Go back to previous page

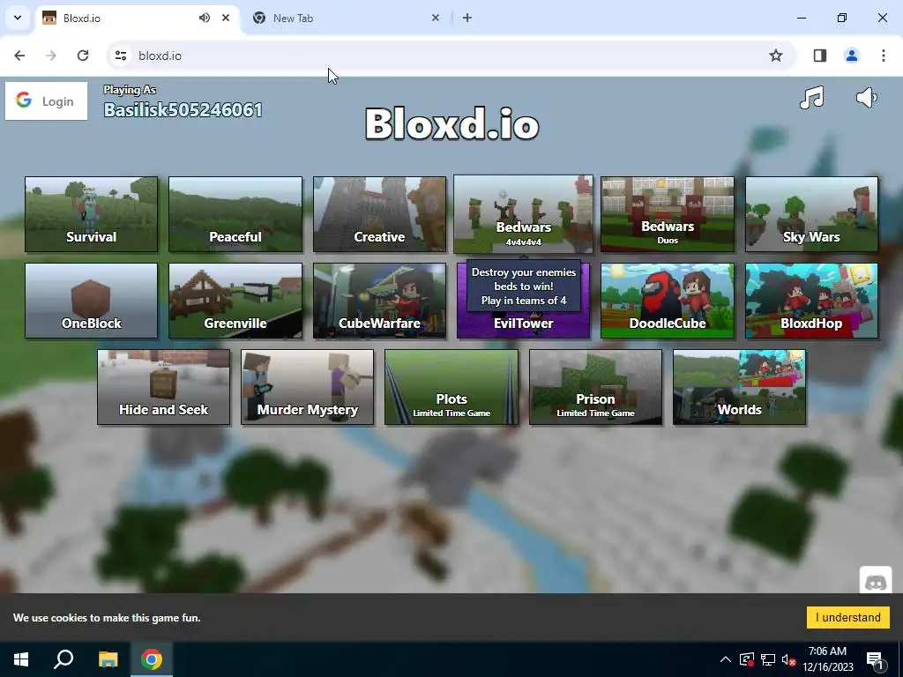(x=19, y=56)
